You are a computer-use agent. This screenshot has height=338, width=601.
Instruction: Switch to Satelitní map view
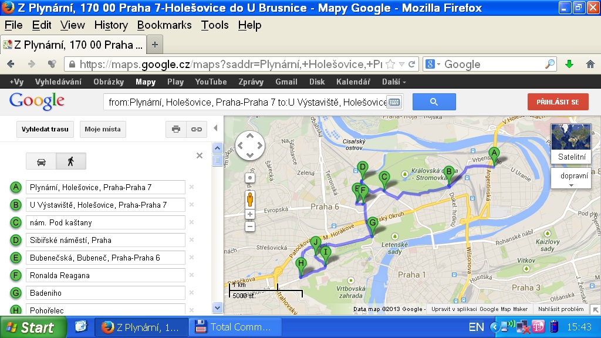tap(571, 143)
